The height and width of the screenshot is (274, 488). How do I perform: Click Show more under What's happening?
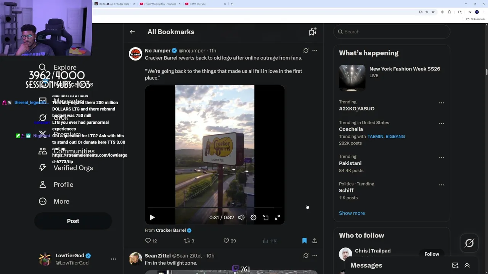click(352, 213)
